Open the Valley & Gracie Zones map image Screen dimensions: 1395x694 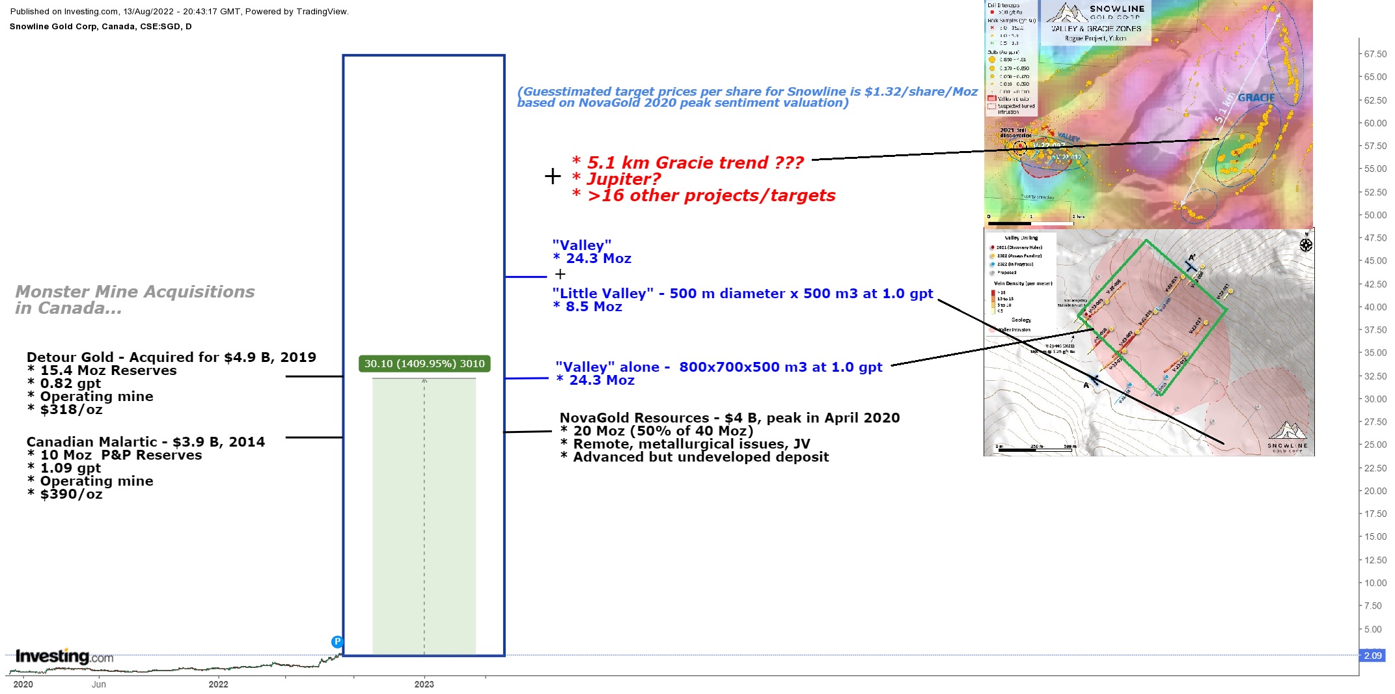[x=1148, y=113]
